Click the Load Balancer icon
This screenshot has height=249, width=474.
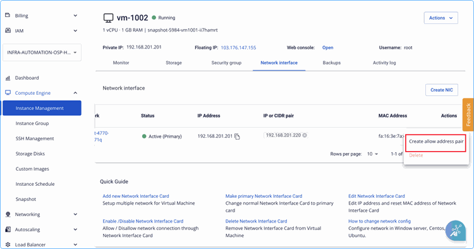click(8, 245)
